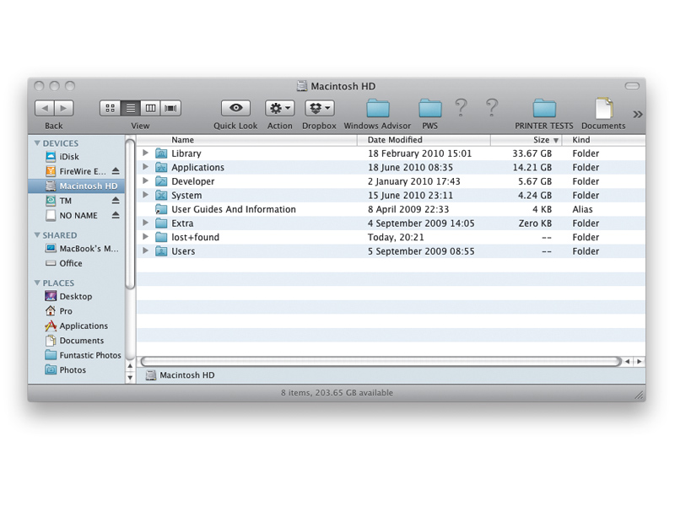Select the lost+found folder name
This screenshot has width=675, height=506.
tap(196, 237)
